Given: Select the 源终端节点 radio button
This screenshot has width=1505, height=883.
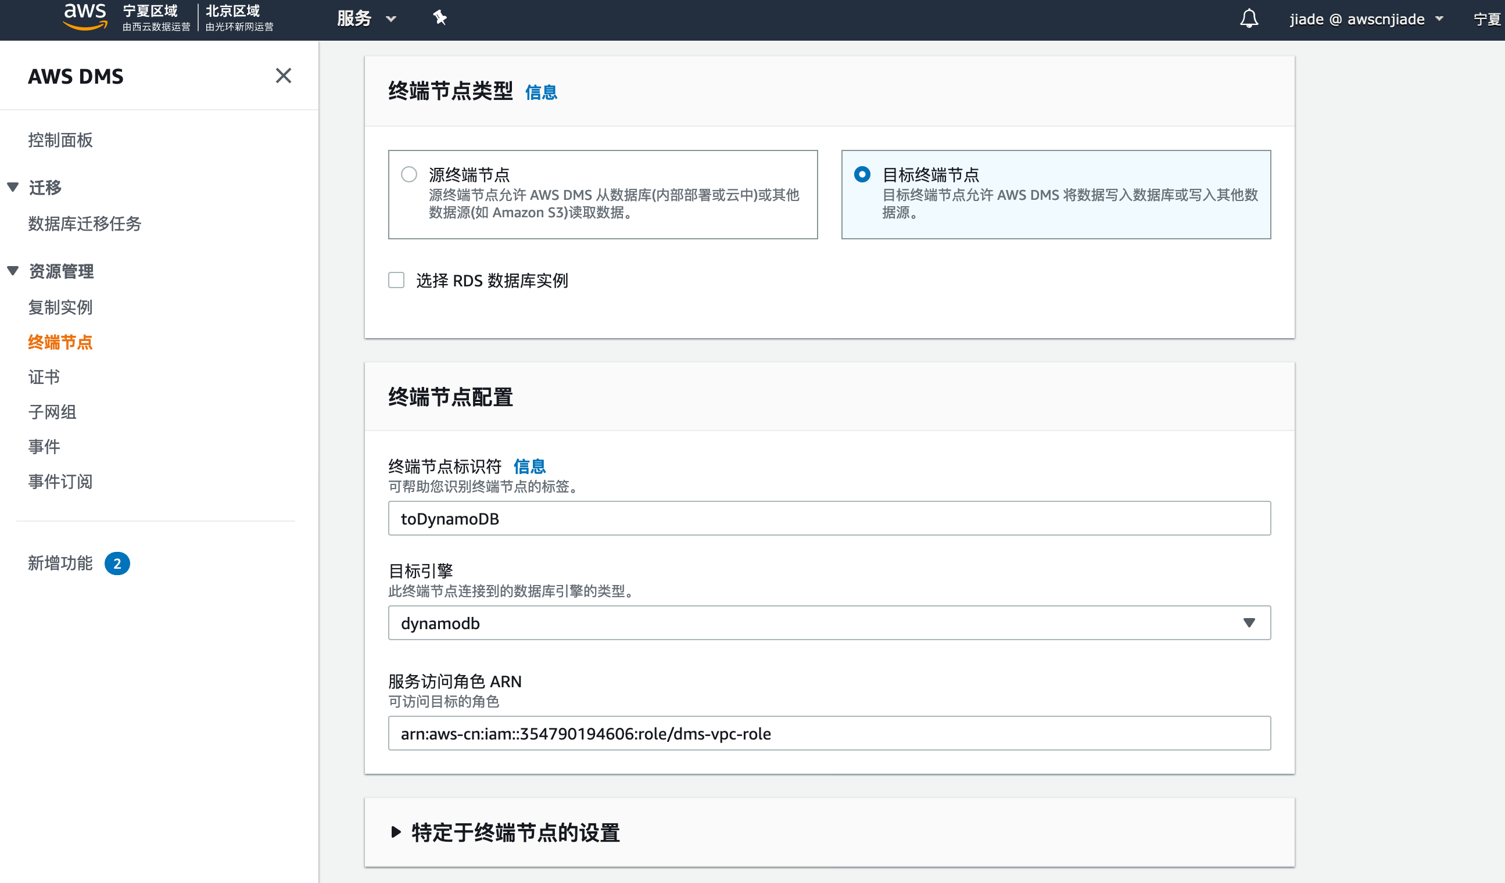Looking at the screenshot, I should [x=409, y=174].
